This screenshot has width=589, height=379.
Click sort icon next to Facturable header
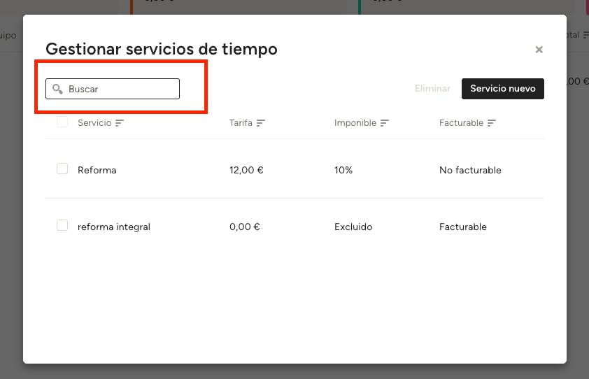tap(492, 123)
